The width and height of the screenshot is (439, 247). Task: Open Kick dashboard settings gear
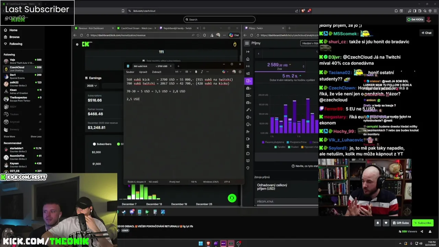pos(77,44)
